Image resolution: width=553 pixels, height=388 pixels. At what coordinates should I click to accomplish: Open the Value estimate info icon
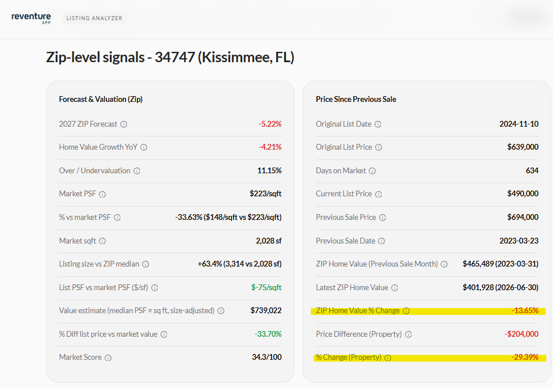(x=221, y=311)
